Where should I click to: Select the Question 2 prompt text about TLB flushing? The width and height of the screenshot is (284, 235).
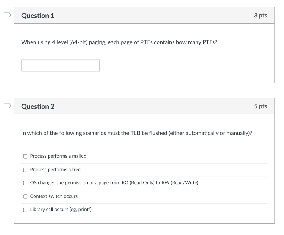click(x=137, y=133)
